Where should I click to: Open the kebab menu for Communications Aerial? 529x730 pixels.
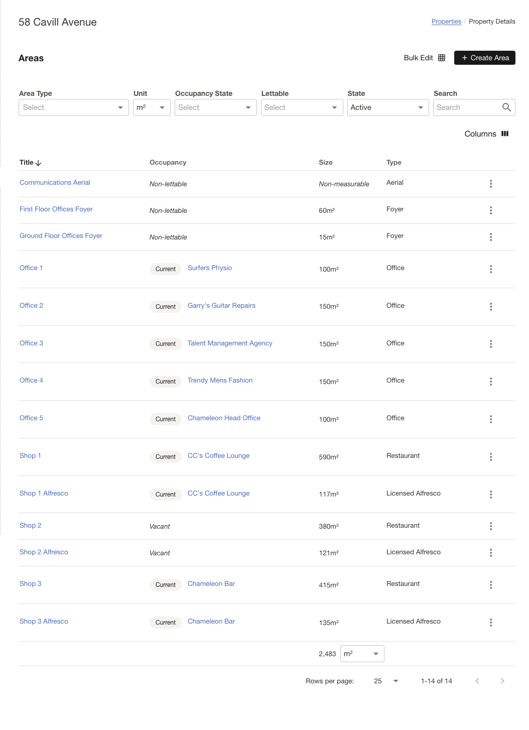[491, 184]
